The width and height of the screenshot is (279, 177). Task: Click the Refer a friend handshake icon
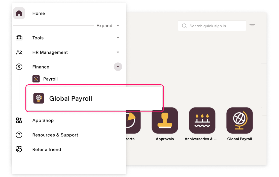click(19, 149)
